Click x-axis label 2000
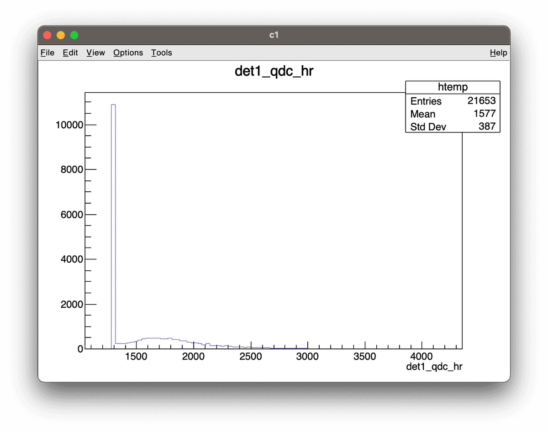 (193, 356)
